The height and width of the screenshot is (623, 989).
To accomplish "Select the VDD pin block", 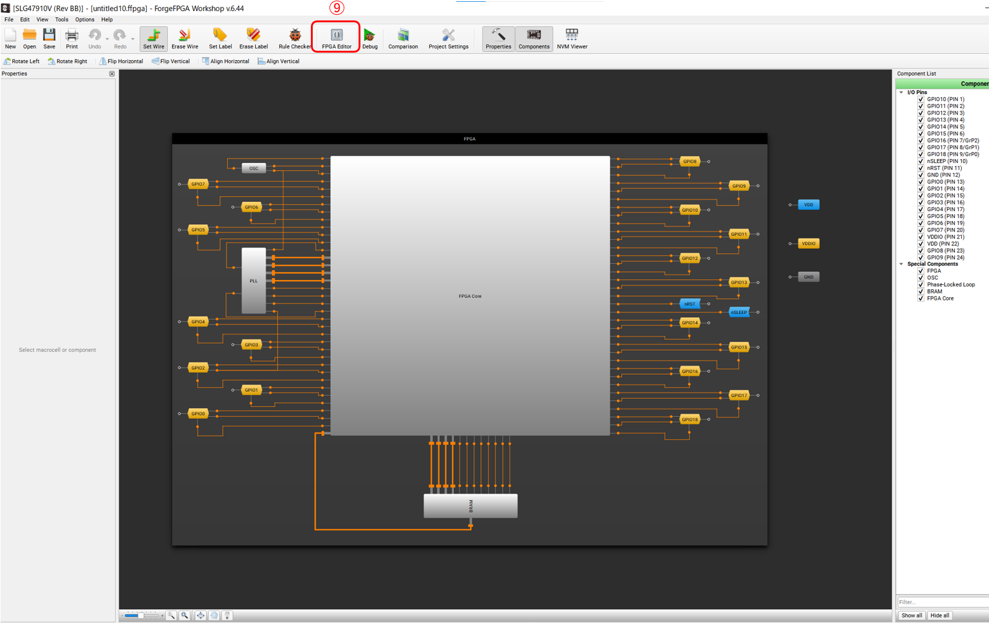I will pos(809,204).
